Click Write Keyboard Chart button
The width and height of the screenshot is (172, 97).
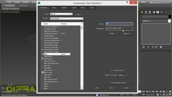[119, 83]
